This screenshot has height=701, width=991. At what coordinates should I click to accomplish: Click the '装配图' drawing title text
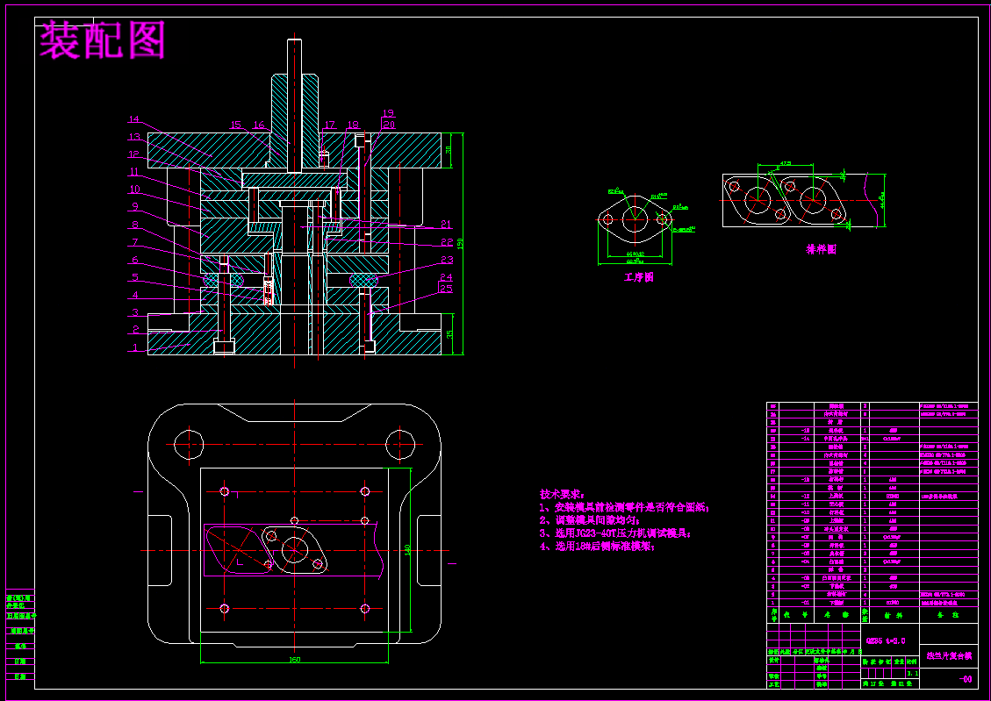(x=103, y=39)
